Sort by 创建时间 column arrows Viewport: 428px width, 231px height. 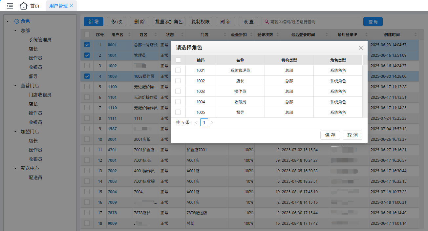pyautogui.click(x=416, y=34)
